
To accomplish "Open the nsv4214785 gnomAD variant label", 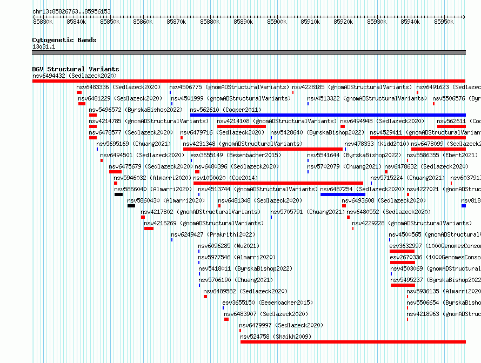I will tap(149, 121).
